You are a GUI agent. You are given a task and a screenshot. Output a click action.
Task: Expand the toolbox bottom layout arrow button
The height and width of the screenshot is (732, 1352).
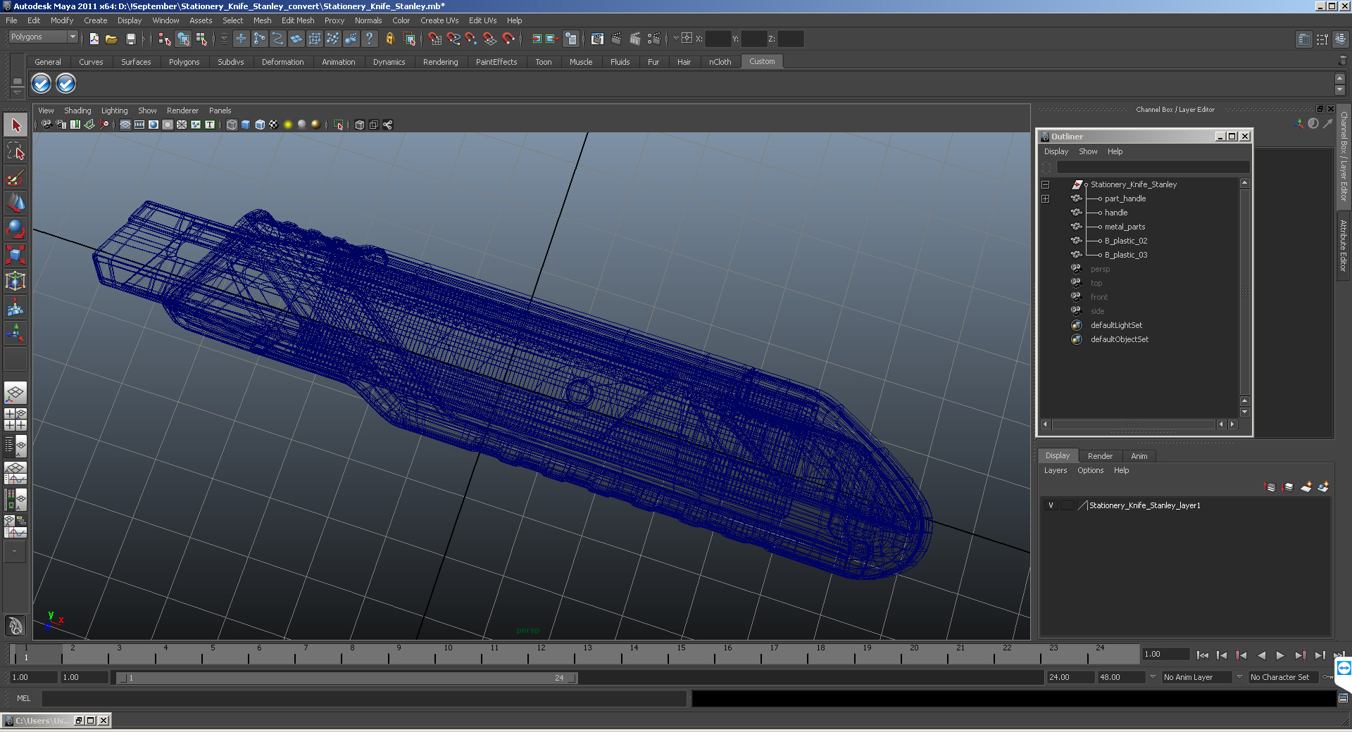click(14, 552)
